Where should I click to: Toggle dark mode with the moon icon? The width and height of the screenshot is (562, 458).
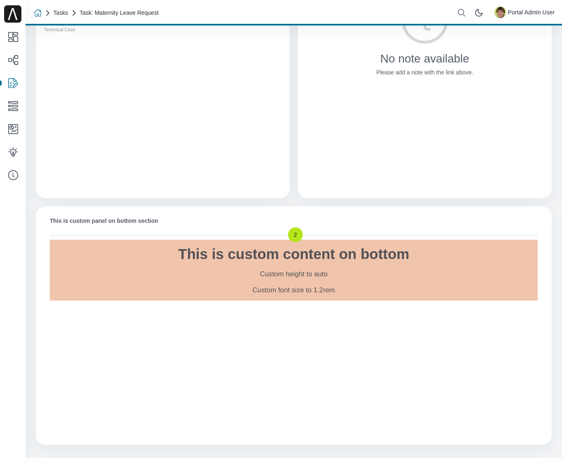(478, 13)
